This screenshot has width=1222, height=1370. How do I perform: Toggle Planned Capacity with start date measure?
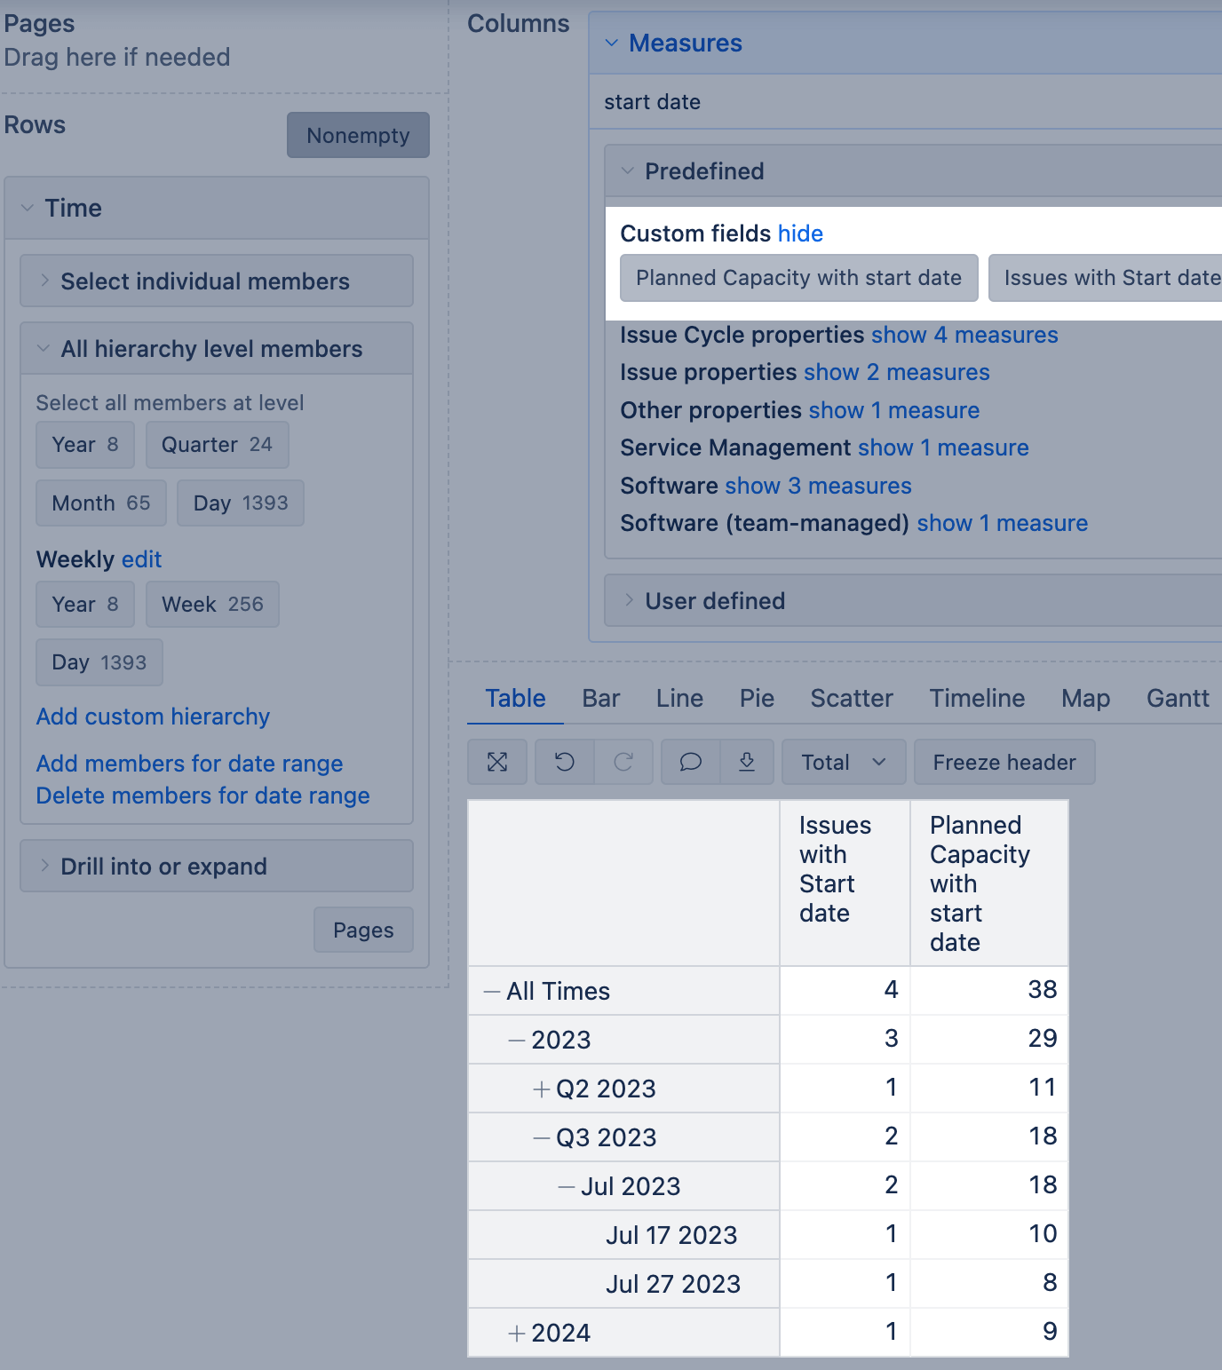(x=798, y=278)
